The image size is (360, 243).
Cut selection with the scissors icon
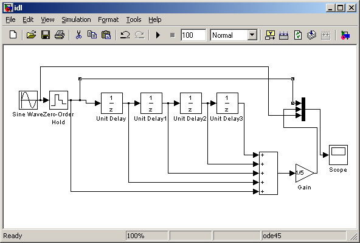78,35
